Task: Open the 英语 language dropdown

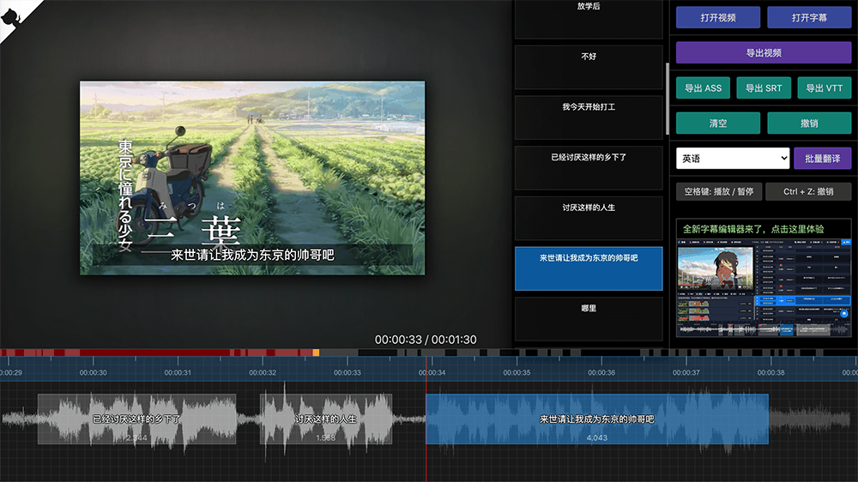Action: (733, 158)
